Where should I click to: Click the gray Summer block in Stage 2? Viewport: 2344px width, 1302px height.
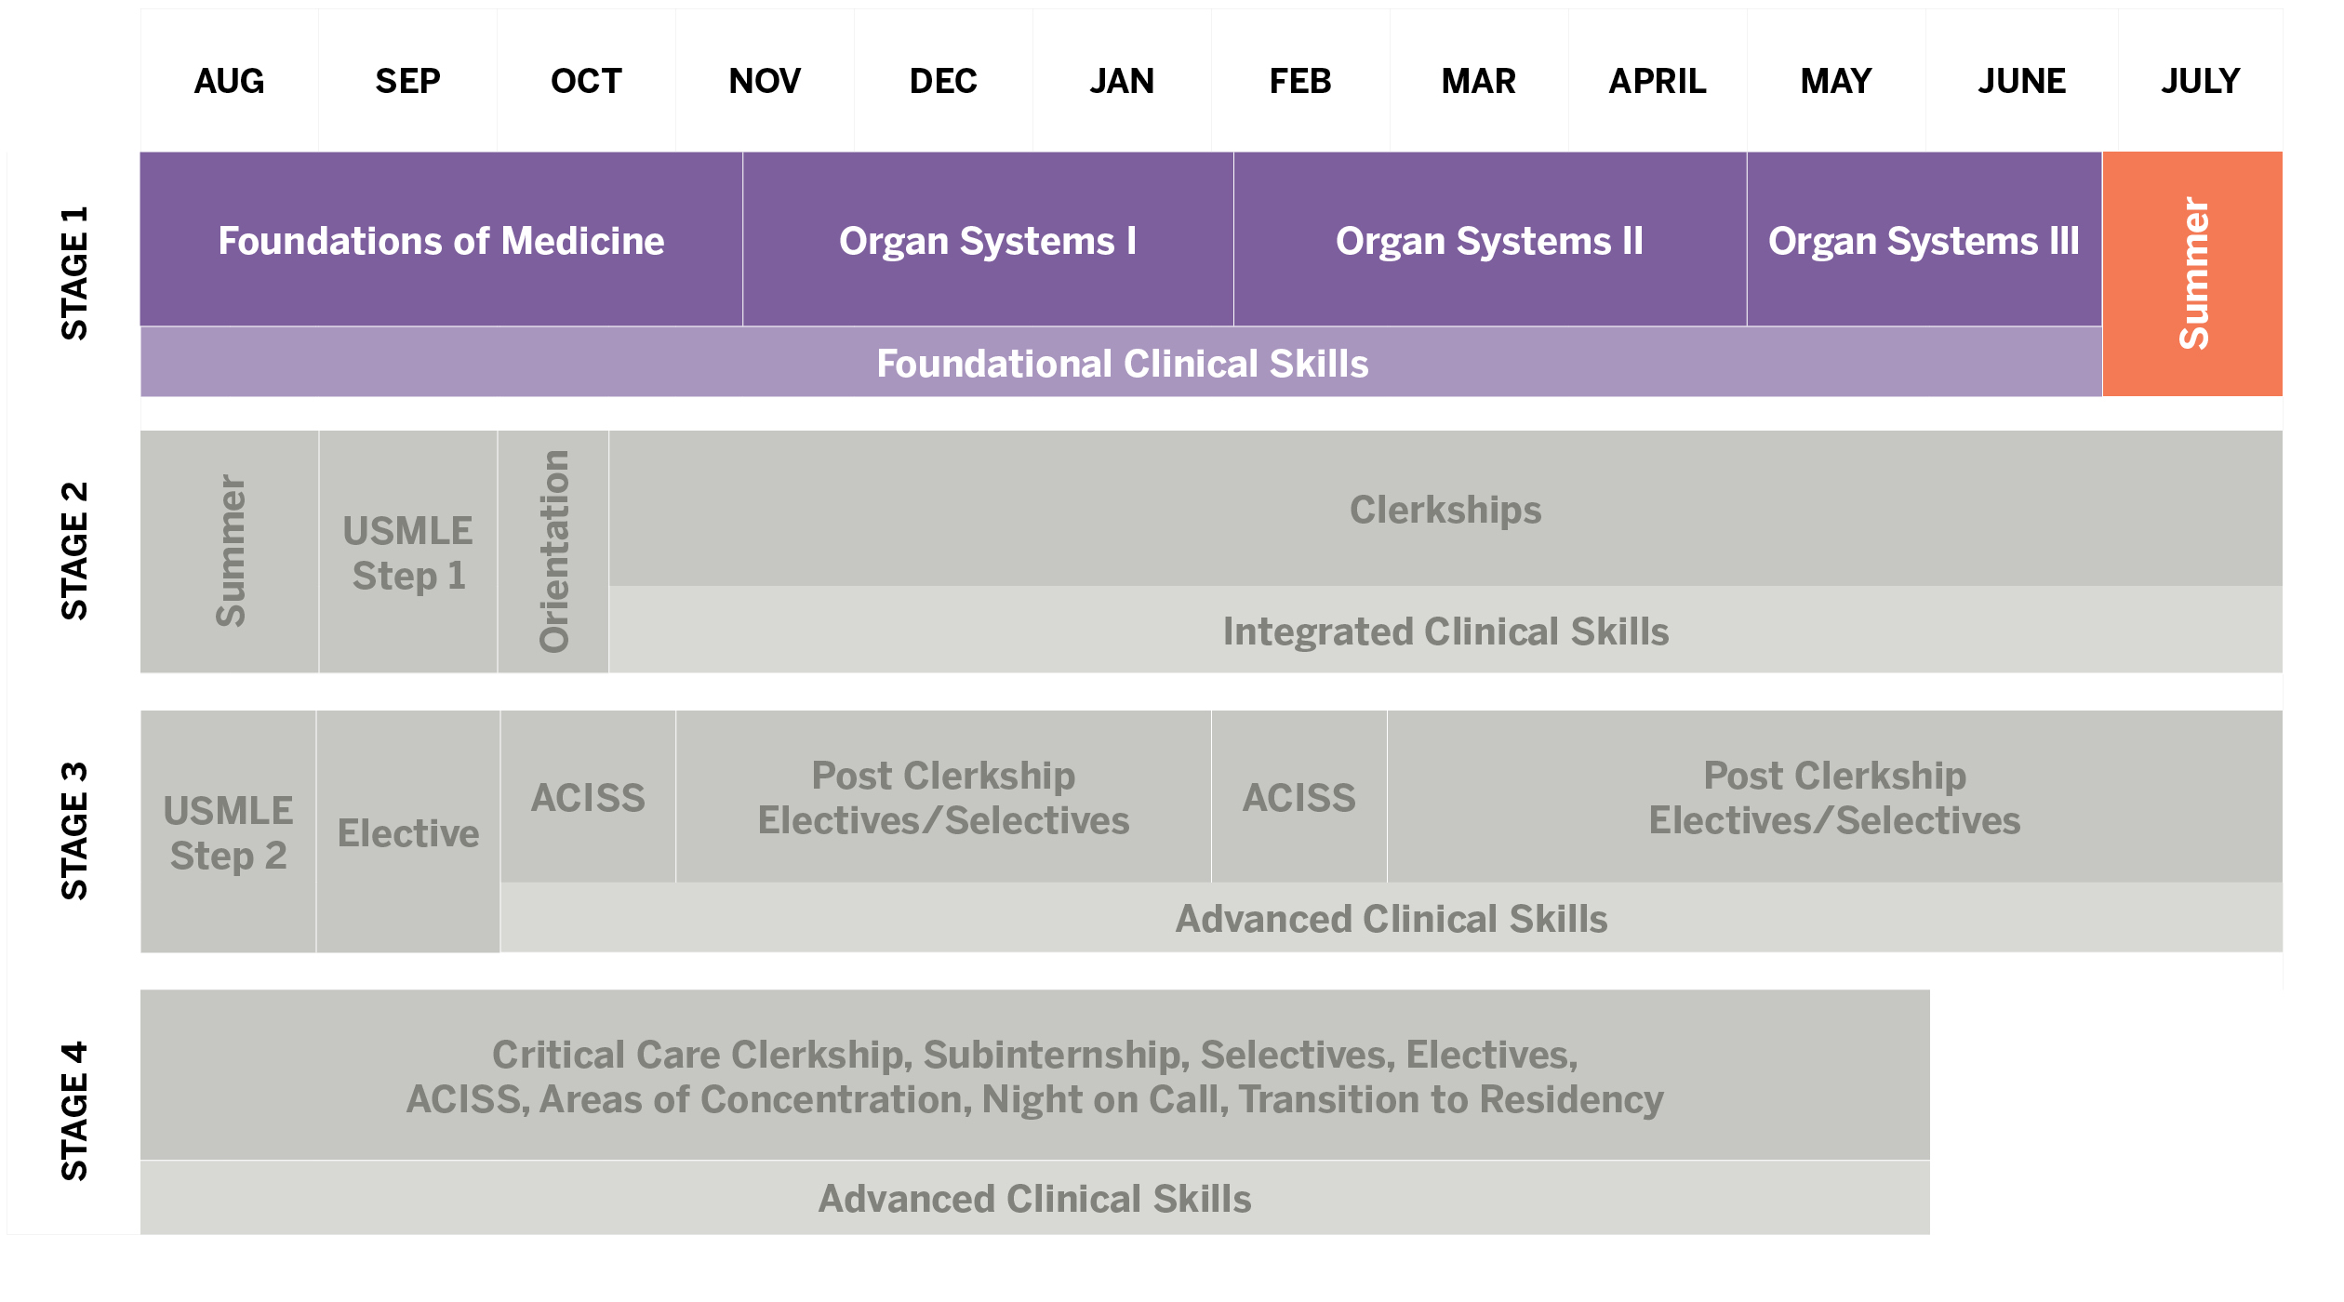click(x=230, y=551)
